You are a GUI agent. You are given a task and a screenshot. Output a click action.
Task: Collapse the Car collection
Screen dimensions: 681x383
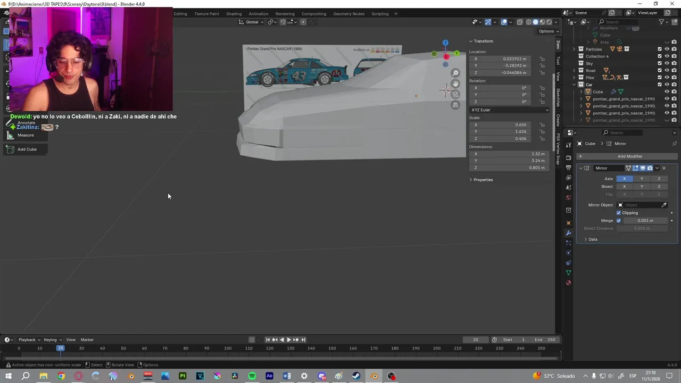(x=575, y=85)
